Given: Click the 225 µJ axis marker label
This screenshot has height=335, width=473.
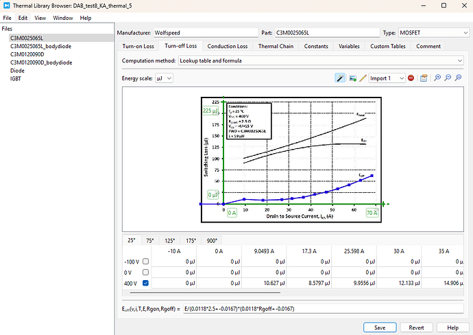Looking at the screenshot, I should click(x=210, y=111).
